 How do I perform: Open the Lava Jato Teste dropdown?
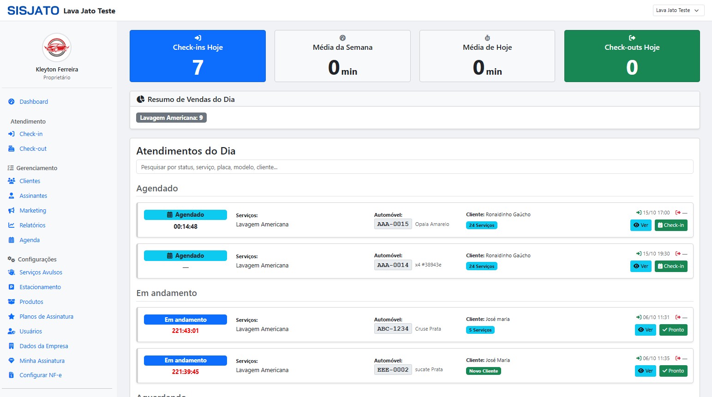click(x=678, y=11)
